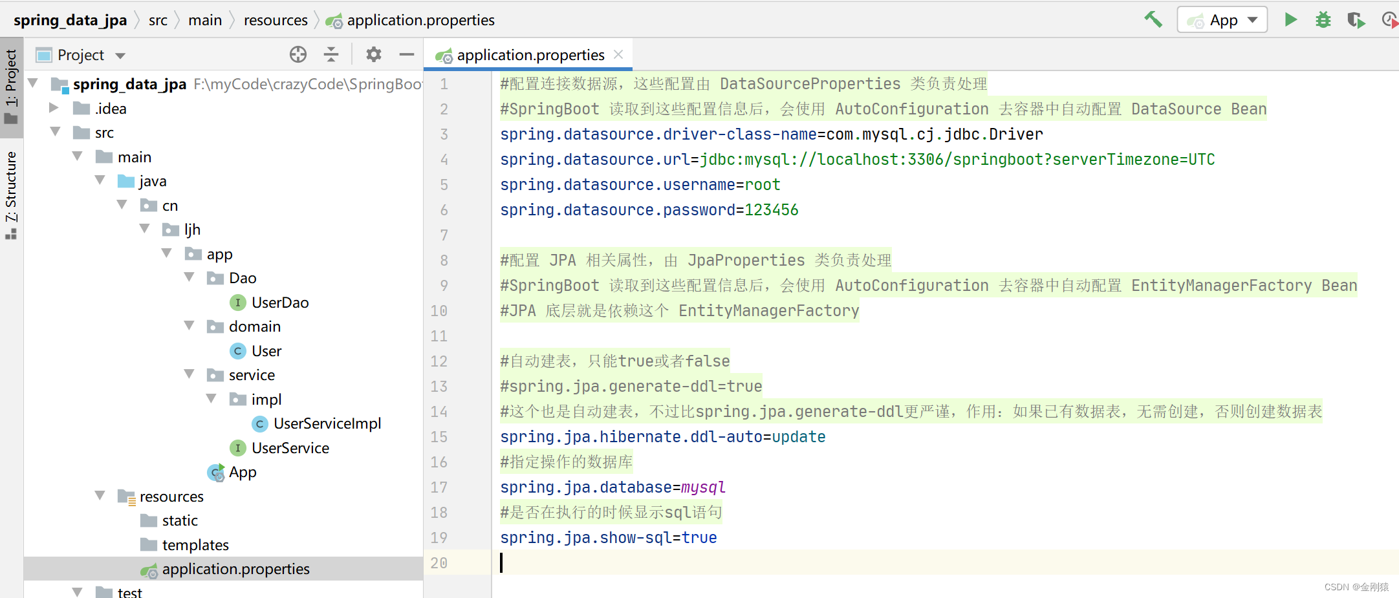This screenshot has height=598, width=1399.
Task: Click the App runnable class icon
Action: tap(216, 473)
